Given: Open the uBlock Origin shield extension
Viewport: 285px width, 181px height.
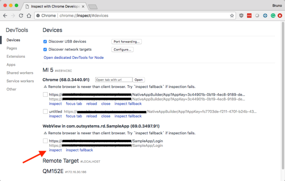Looking at the screenshot, I should 242,16.
